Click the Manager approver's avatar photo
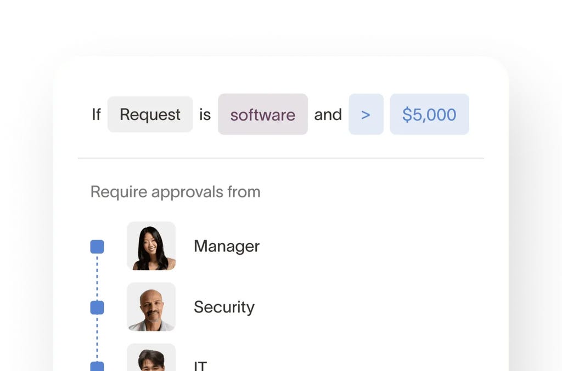The height and width of the screenshot is (371, 562). (151, 246)
